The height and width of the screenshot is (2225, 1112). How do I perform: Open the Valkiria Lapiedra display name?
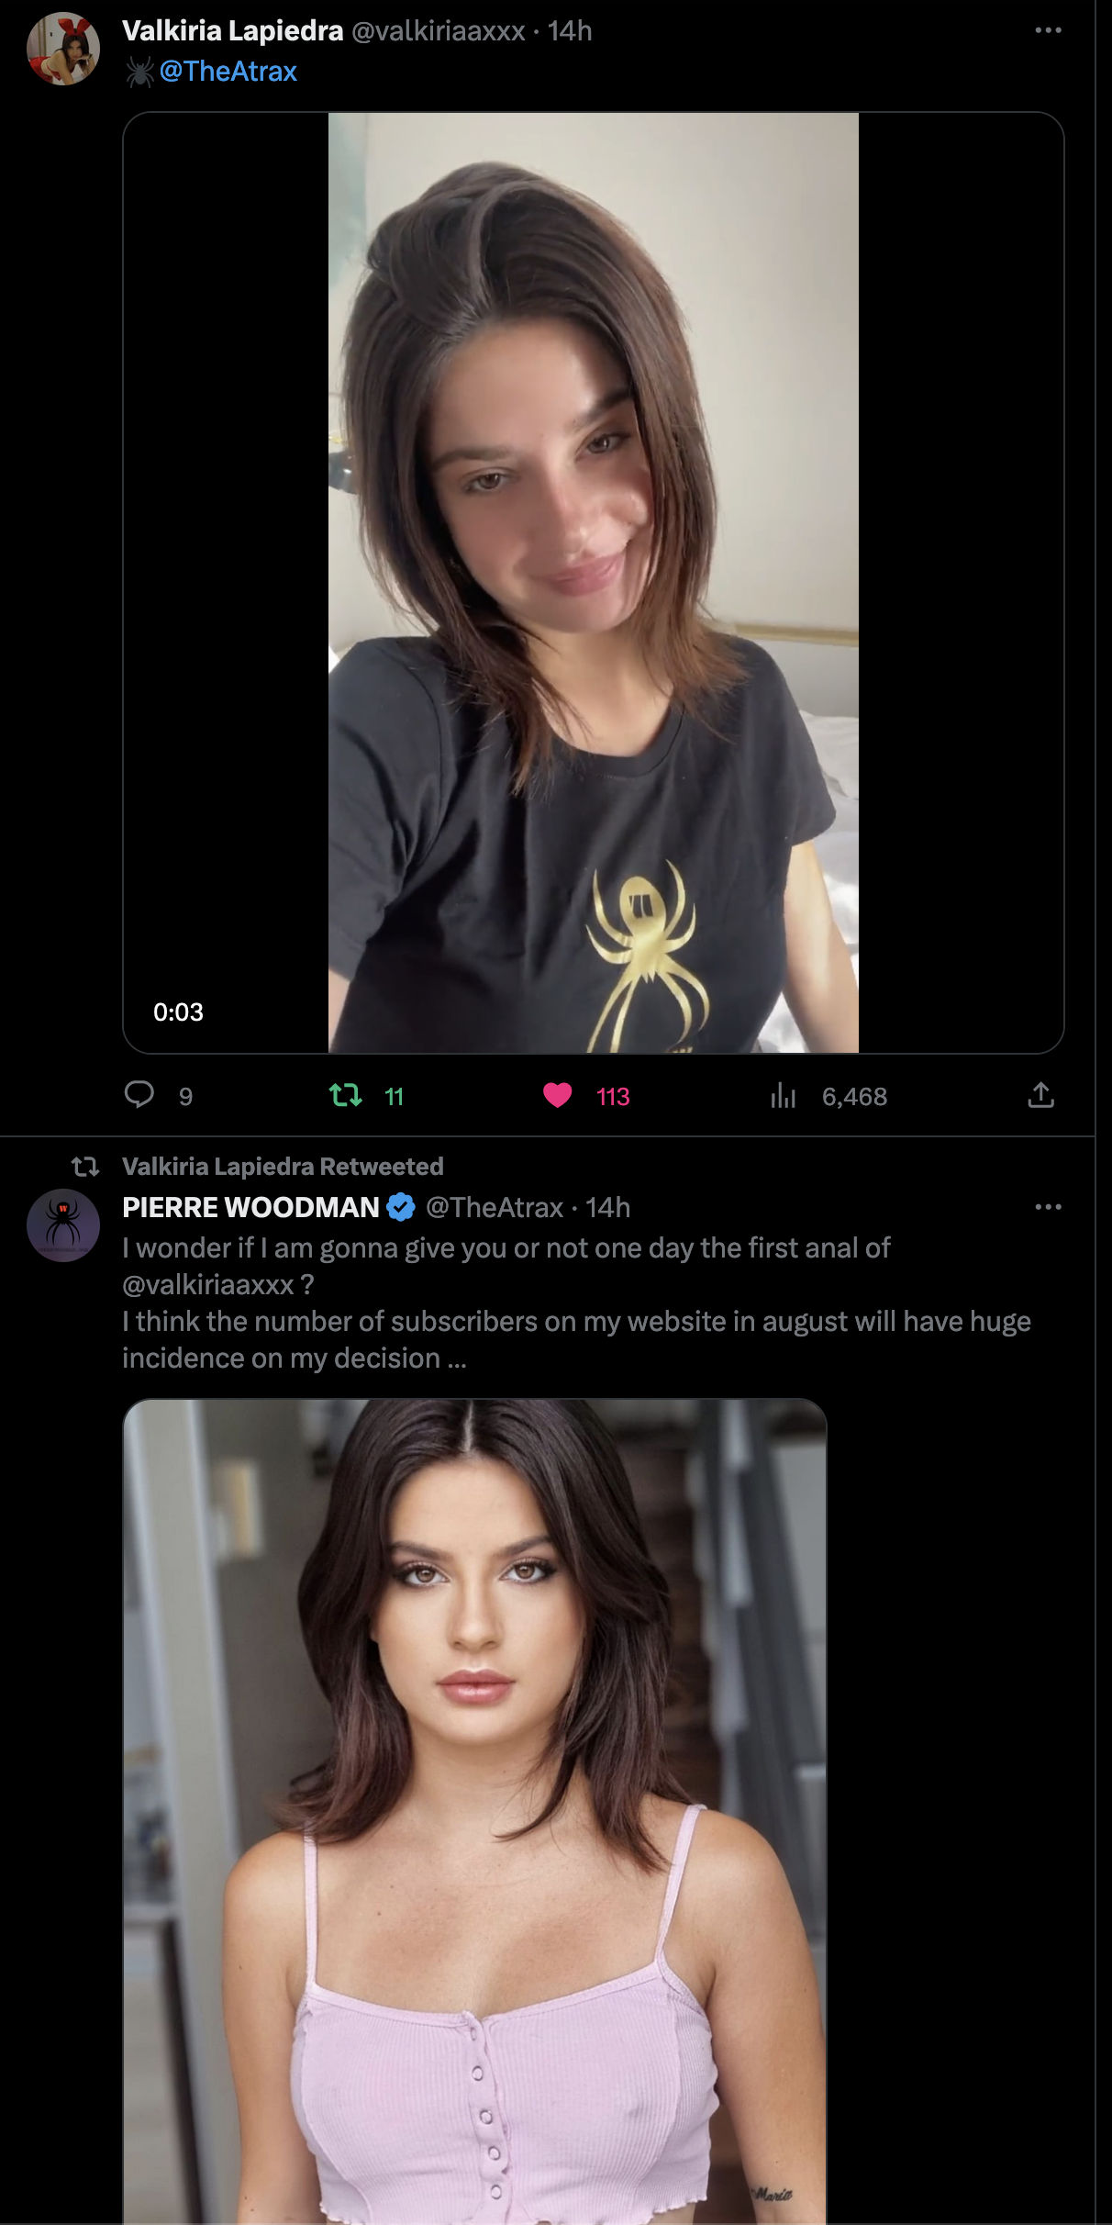pos(232,31)
